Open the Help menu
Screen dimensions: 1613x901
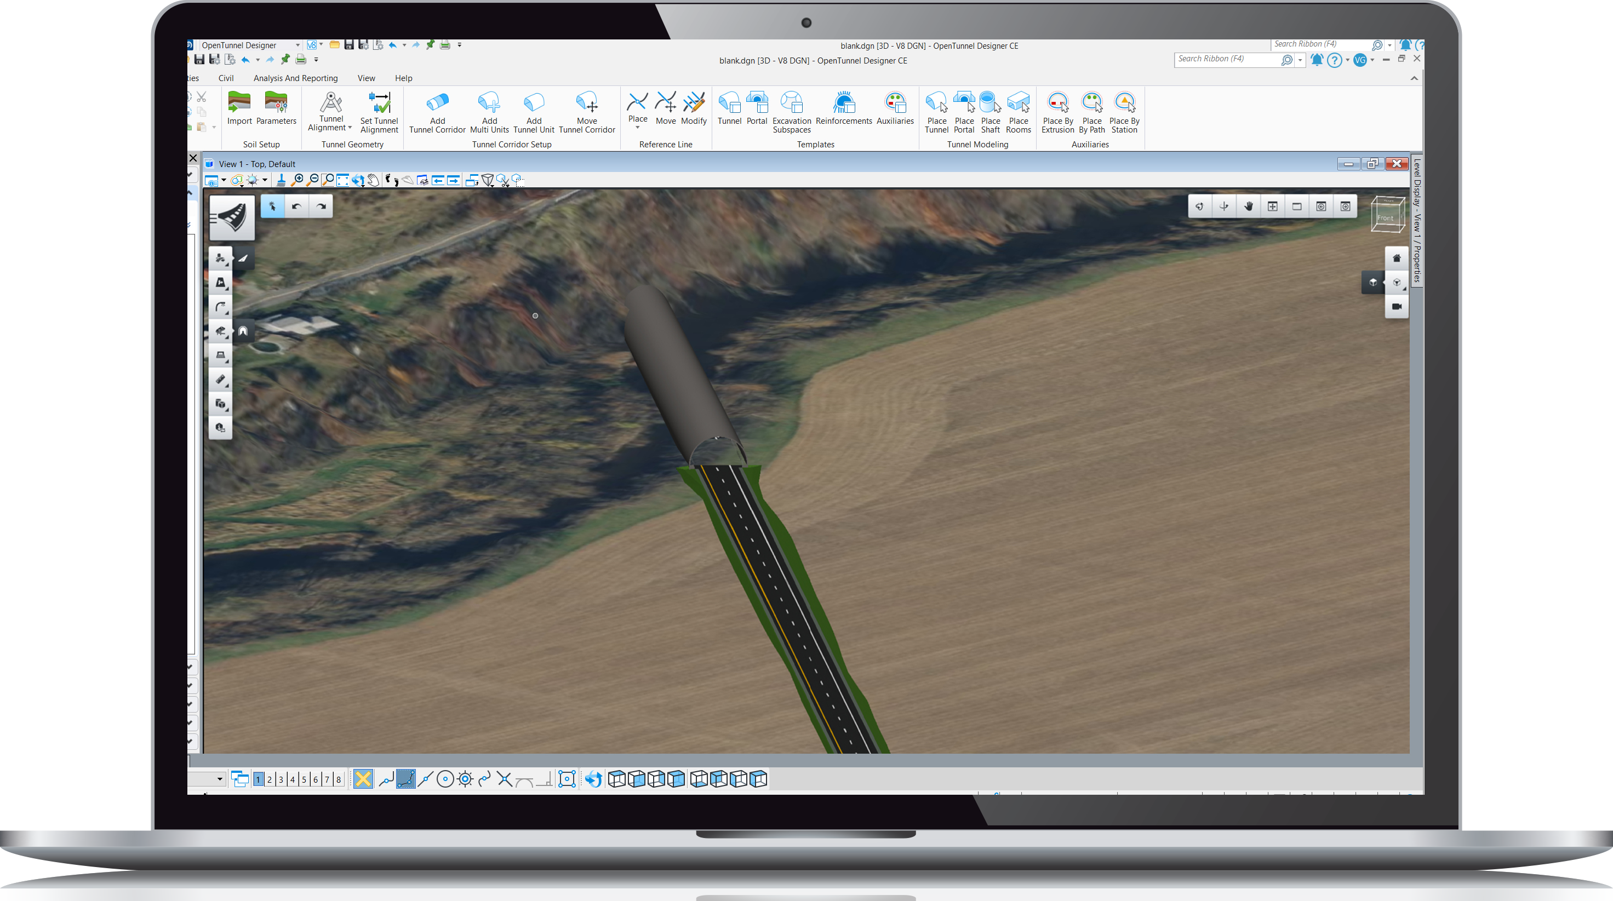403,78
